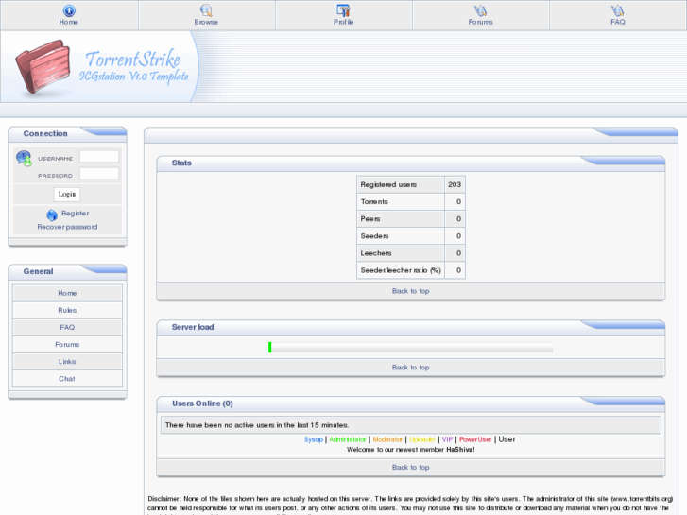This screenshot has height=515, width=687.
Task: Select FAQ in General sidebar menu
Action: (x=67, y=327)
